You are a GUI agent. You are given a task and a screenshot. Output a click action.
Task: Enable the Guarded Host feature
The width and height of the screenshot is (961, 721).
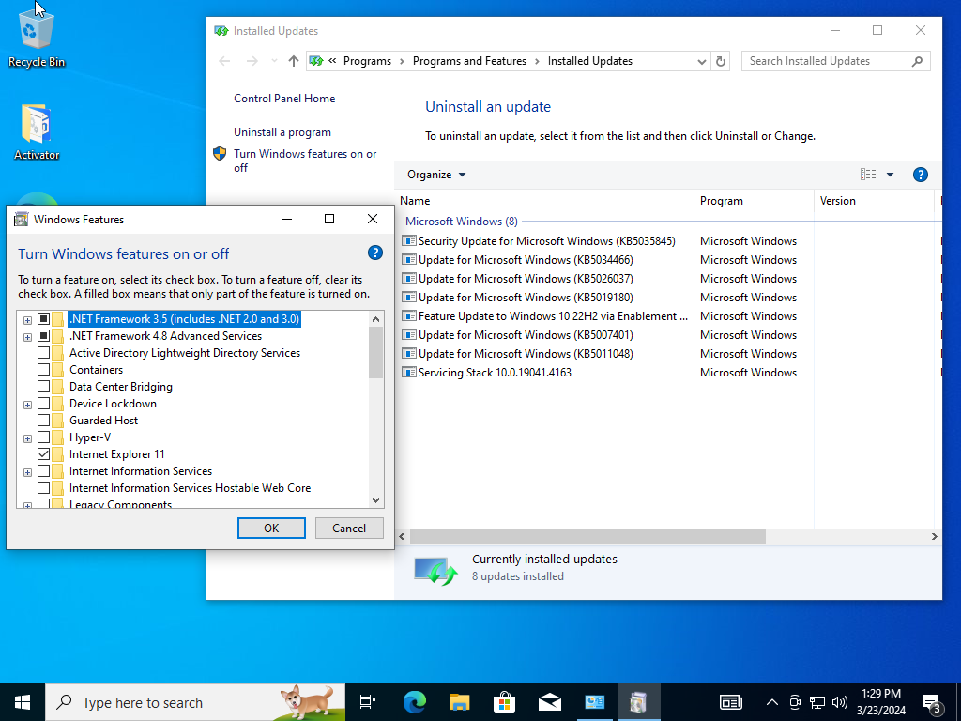[x=43, y=420]
